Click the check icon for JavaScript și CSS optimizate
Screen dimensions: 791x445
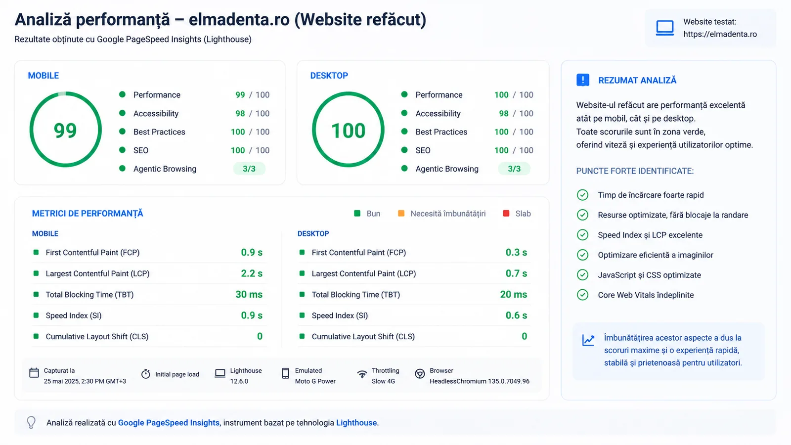pos(583,275)
